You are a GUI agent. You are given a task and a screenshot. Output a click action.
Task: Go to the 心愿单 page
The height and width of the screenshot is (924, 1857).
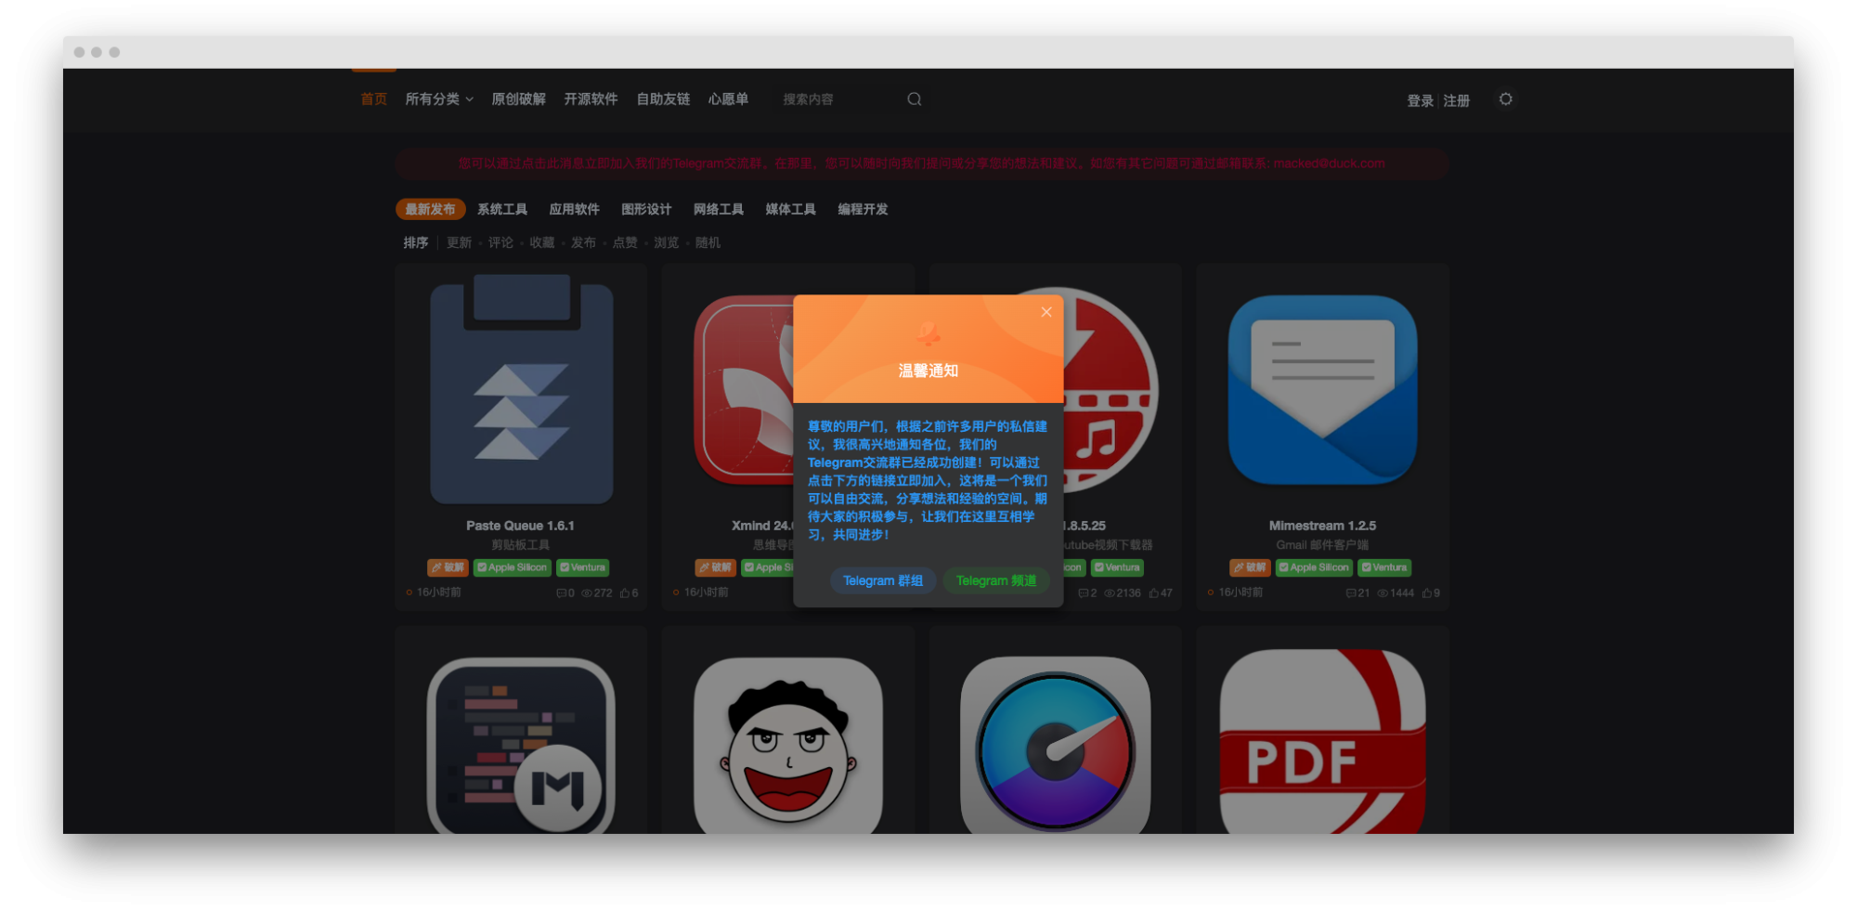click(x=729, y=98)
